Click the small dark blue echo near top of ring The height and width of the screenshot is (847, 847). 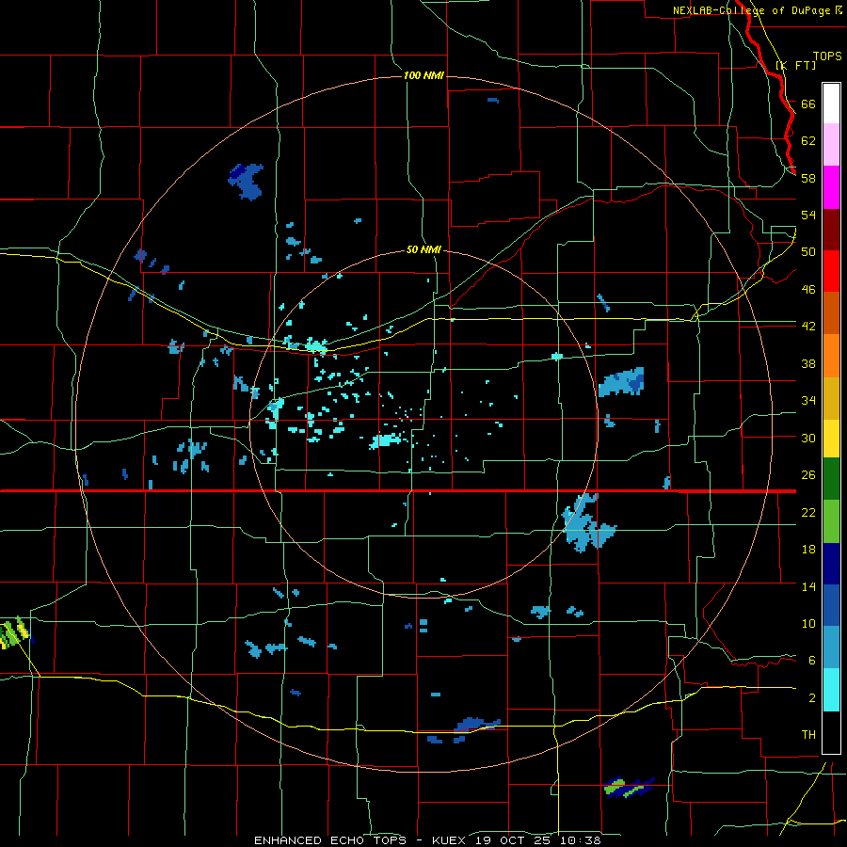(492, 100)
